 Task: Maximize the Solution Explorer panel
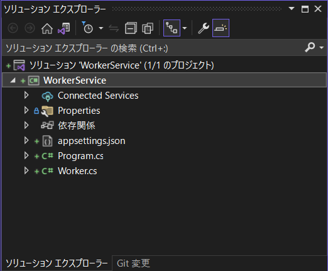305,9
